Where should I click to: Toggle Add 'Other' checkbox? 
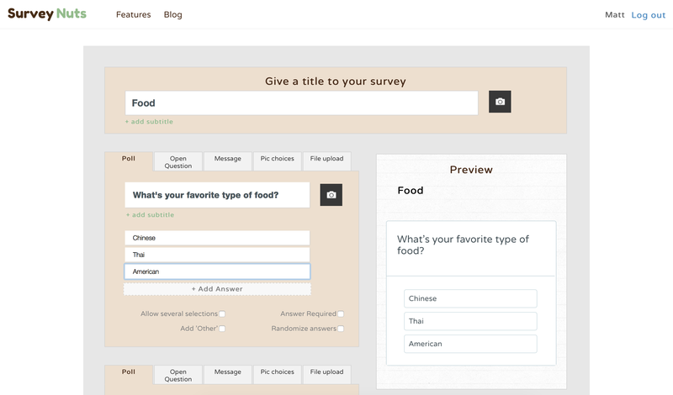(x=222, y=329)
